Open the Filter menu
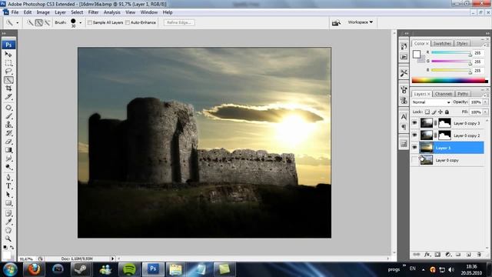This screenshot has width=492, height=277. 93,12
